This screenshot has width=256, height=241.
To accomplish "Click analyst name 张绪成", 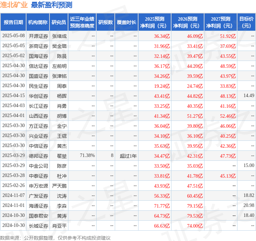I will (59, 36).
